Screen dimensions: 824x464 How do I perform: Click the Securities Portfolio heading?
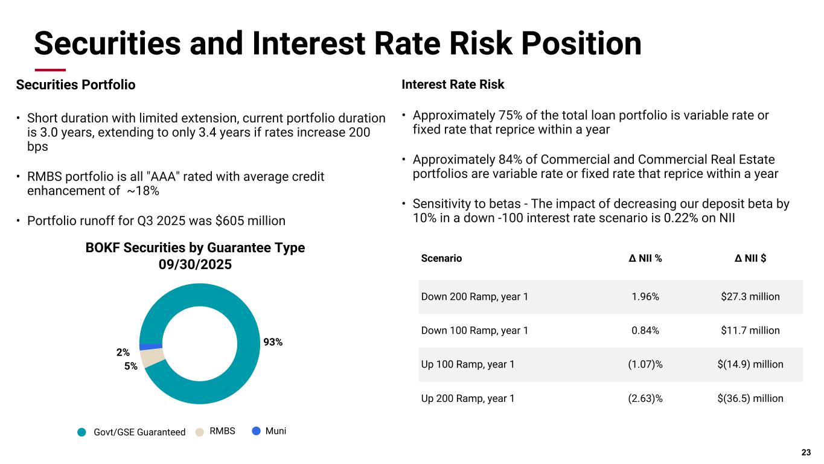pyautogui.click(x=75, y=85)
